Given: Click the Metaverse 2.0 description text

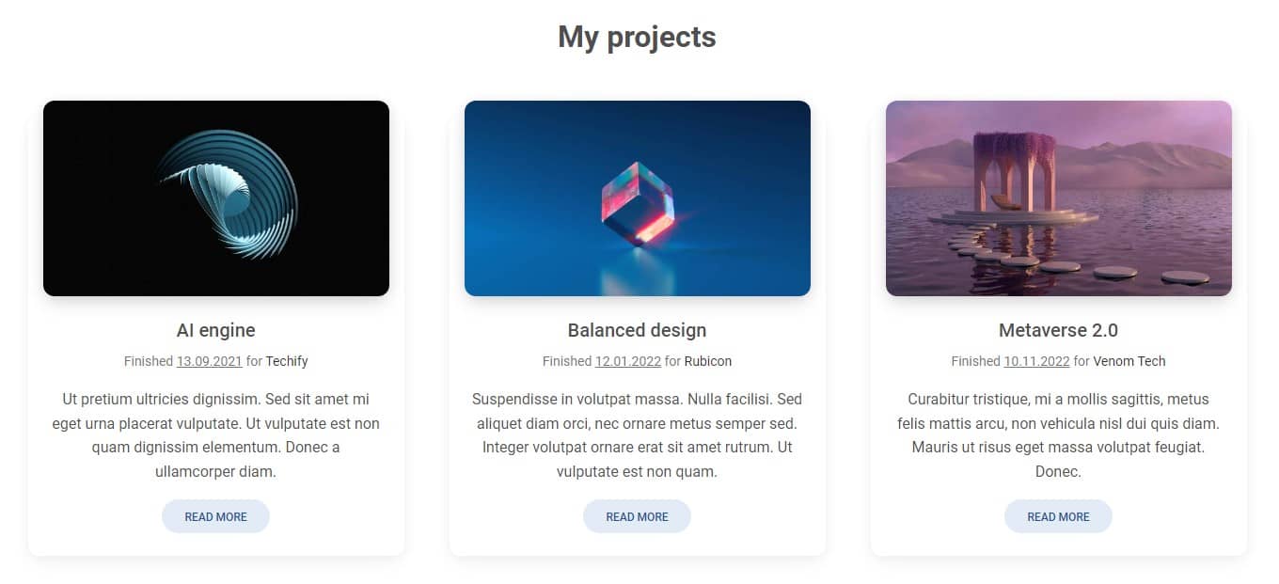Looking at the screenshot, I should (1058, 435).
